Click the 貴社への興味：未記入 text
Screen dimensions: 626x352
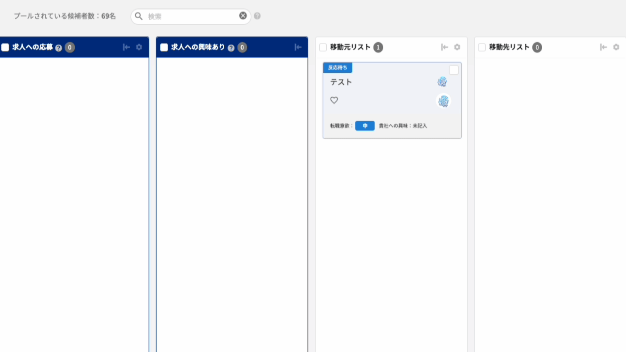click(x=403, y=125)
